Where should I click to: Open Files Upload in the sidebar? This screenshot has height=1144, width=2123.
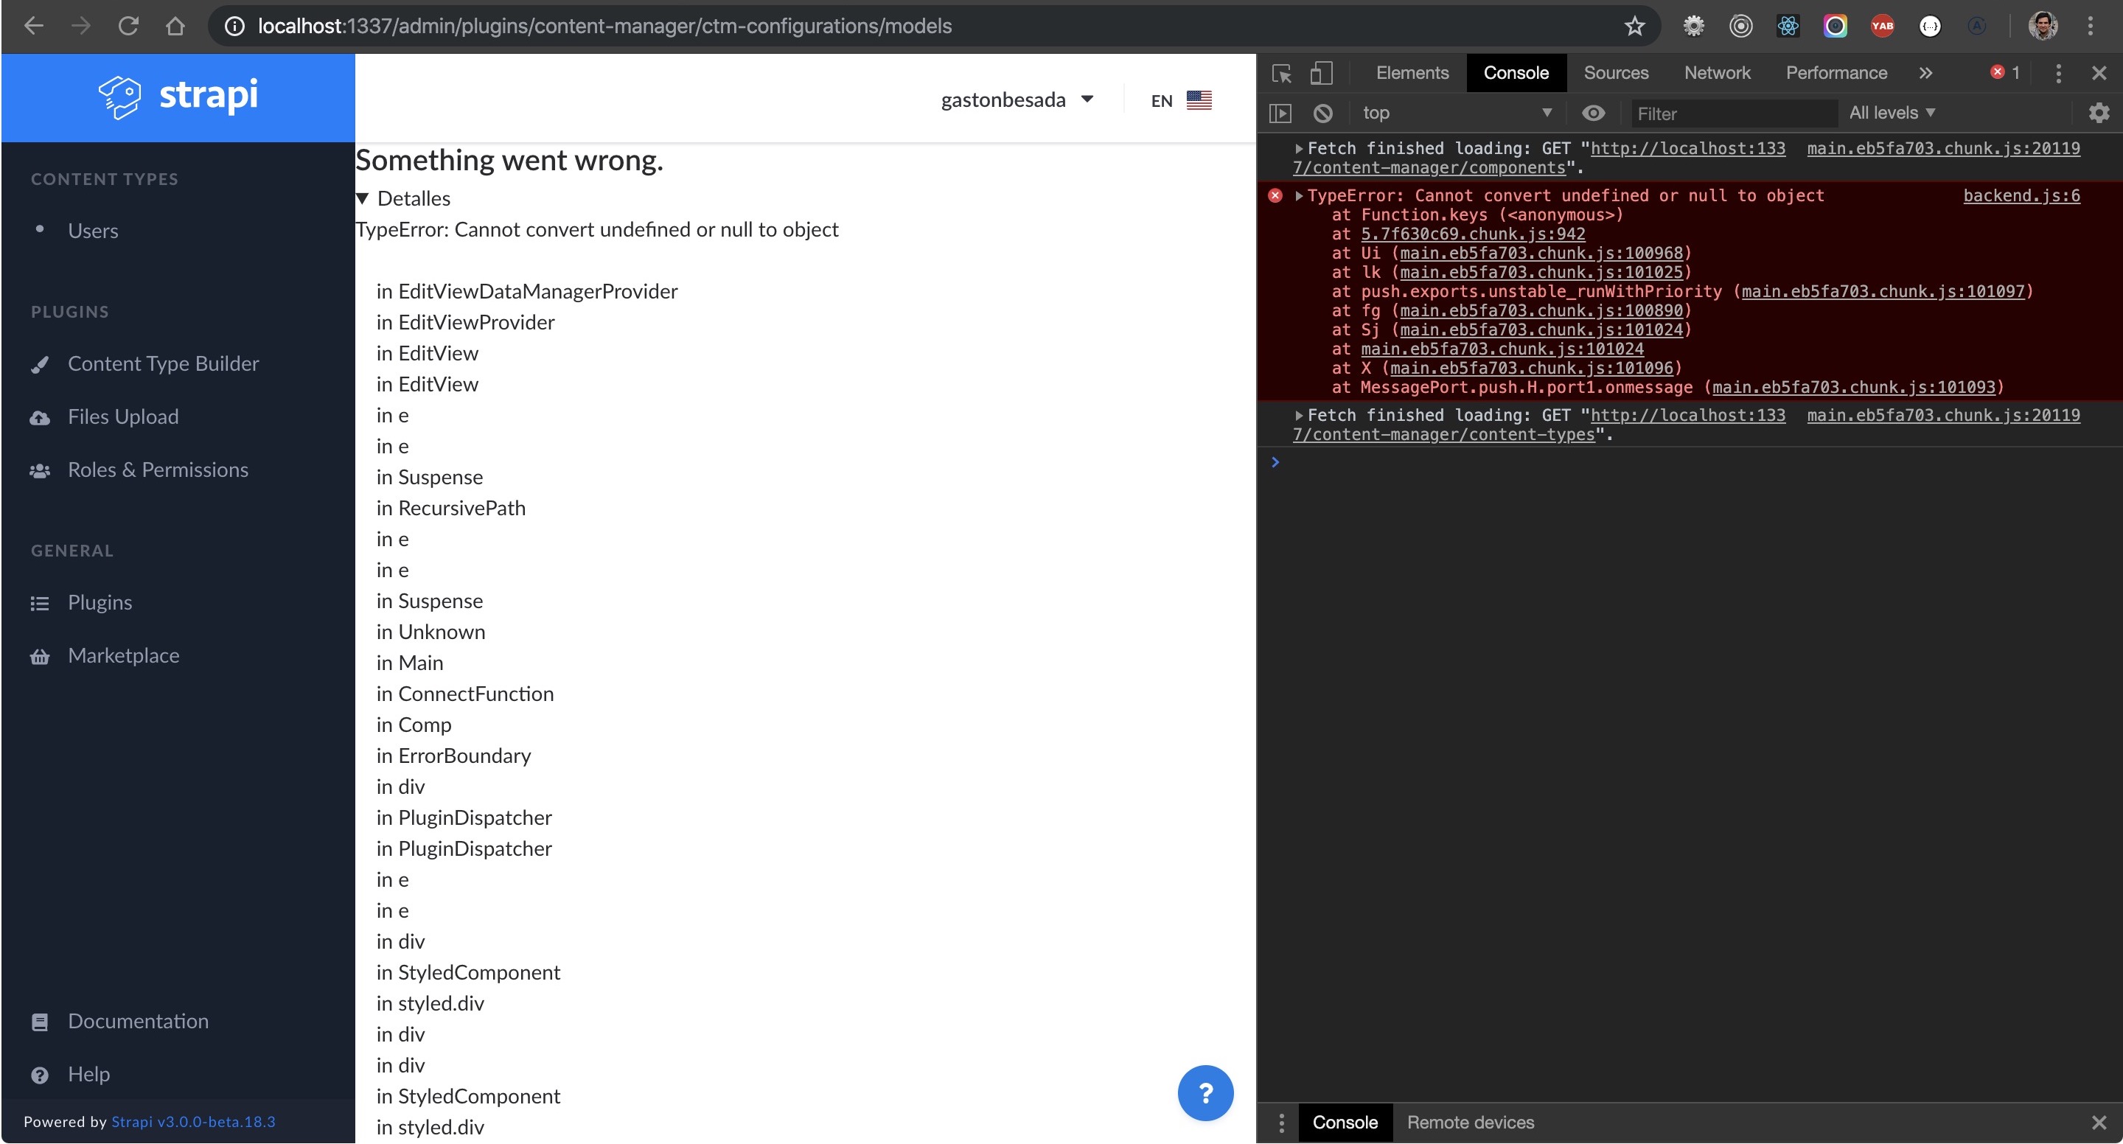tap(123, 416)
